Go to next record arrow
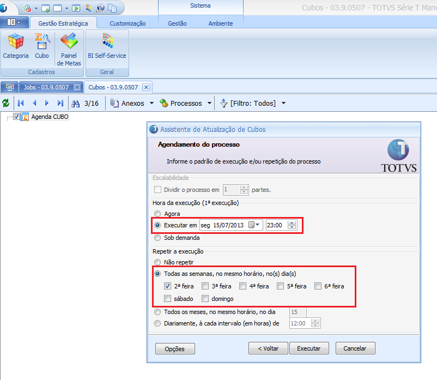Screen dimensions: 437x380 pos(46,103)
